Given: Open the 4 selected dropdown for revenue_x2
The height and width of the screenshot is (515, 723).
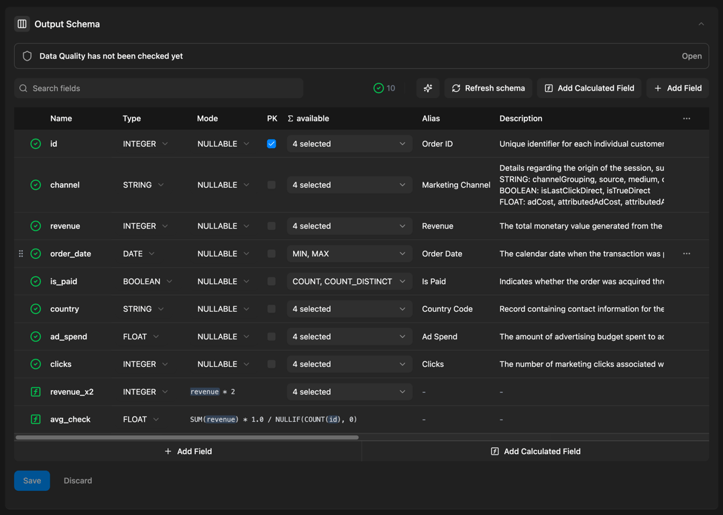Looking at the screenshot, I should click(349, 392).
